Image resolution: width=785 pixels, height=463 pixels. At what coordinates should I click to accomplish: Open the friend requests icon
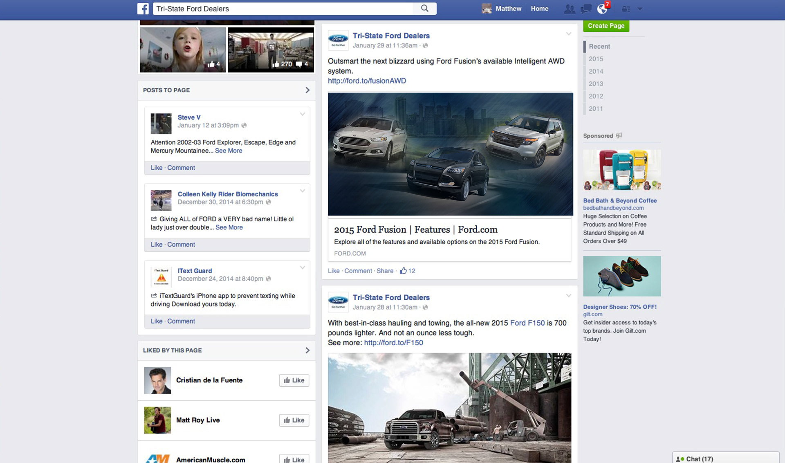click(569, 9)
